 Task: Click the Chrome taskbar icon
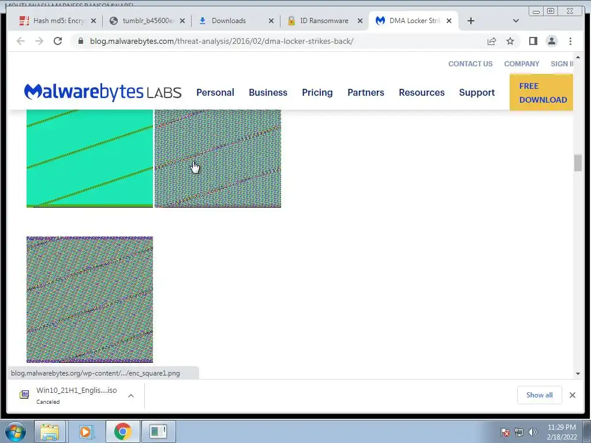pyautogui.click(x=122, y=431)
